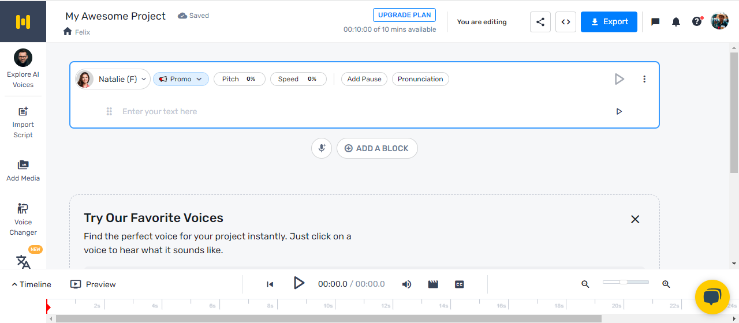Open the Murf logo home
This screenshot has width=739, height=323.
coord(23,22)
